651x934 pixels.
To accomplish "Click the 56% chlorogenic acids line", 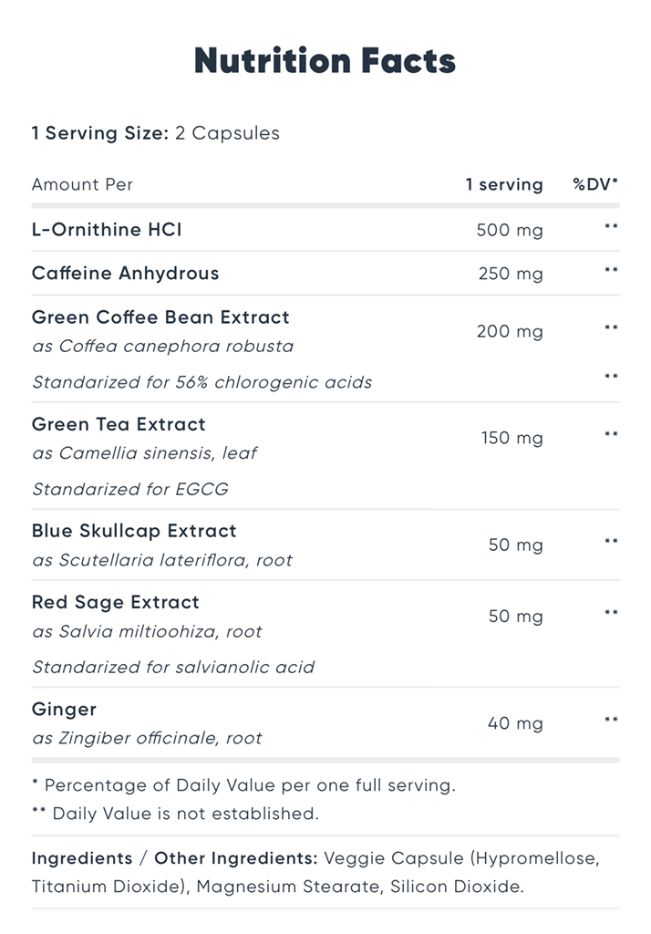I will click(x=201, y=382).
